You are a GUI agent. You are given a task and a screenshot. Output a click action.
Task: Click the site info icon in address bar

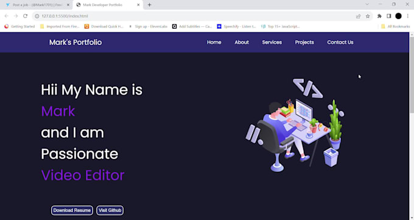click(x=37, y=16)
